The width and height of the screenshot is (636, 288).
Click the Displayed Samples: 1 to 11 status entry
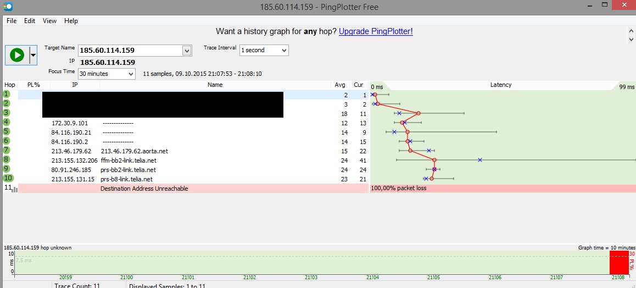[x=167, y=286]
